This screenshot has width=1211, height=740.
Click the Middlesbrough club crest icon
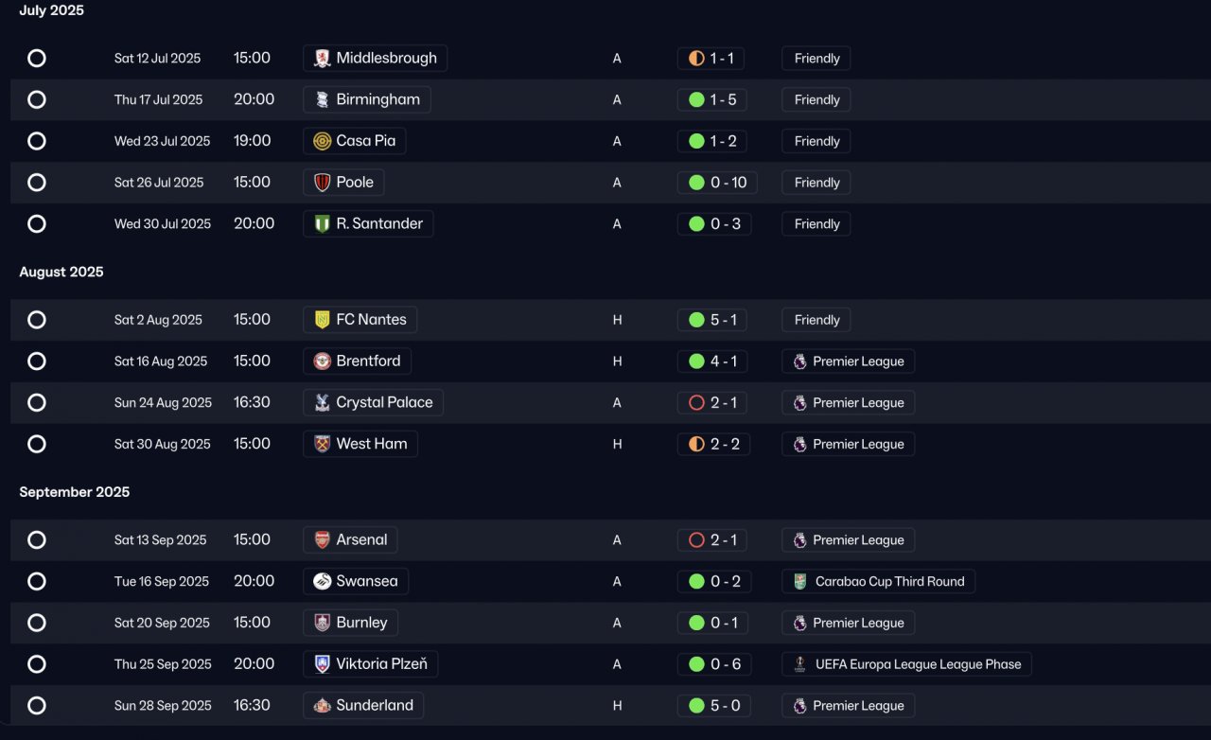pos(323,59)
